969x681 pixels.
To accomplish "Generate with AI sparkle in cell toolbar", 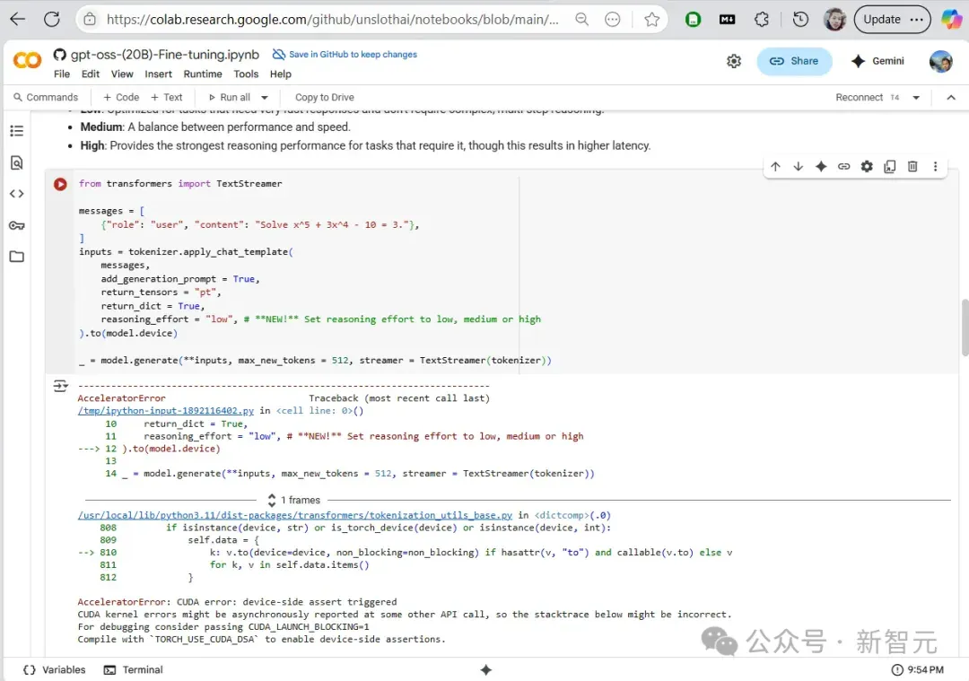I will click(x=821, y=166).
